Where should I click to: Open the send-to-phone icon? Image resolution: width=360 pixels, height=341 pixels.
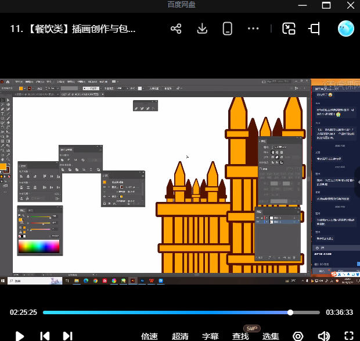point(228,29)
